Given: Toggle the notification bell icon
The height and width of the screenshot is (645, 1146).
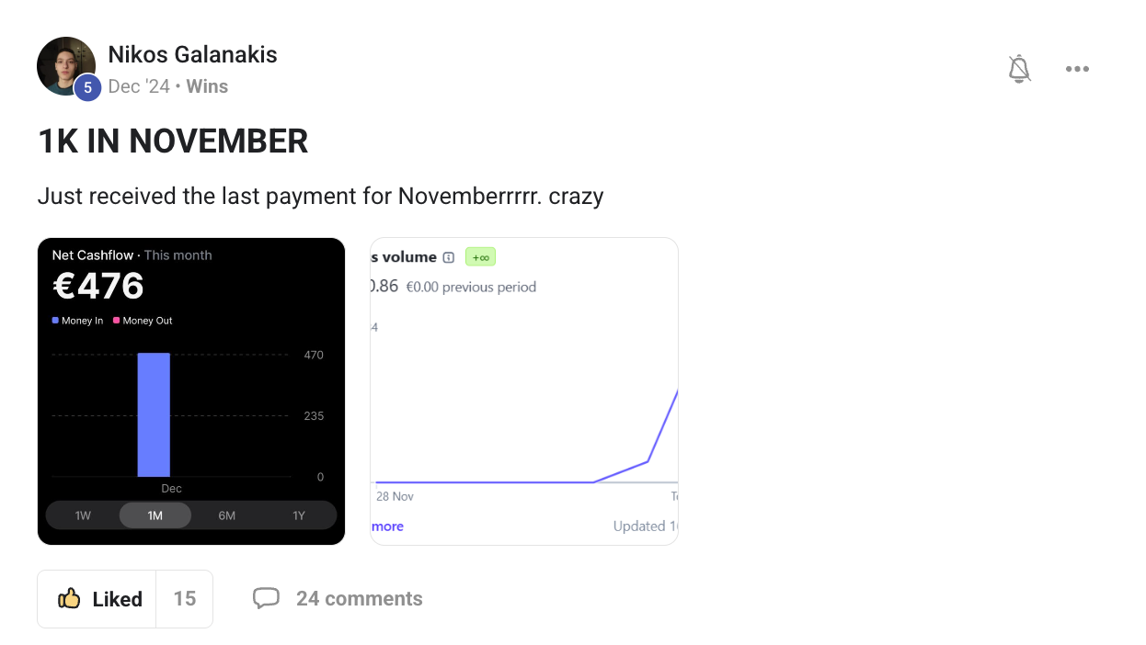Looking at the screenshot, I should click(x=1019, y=69).
